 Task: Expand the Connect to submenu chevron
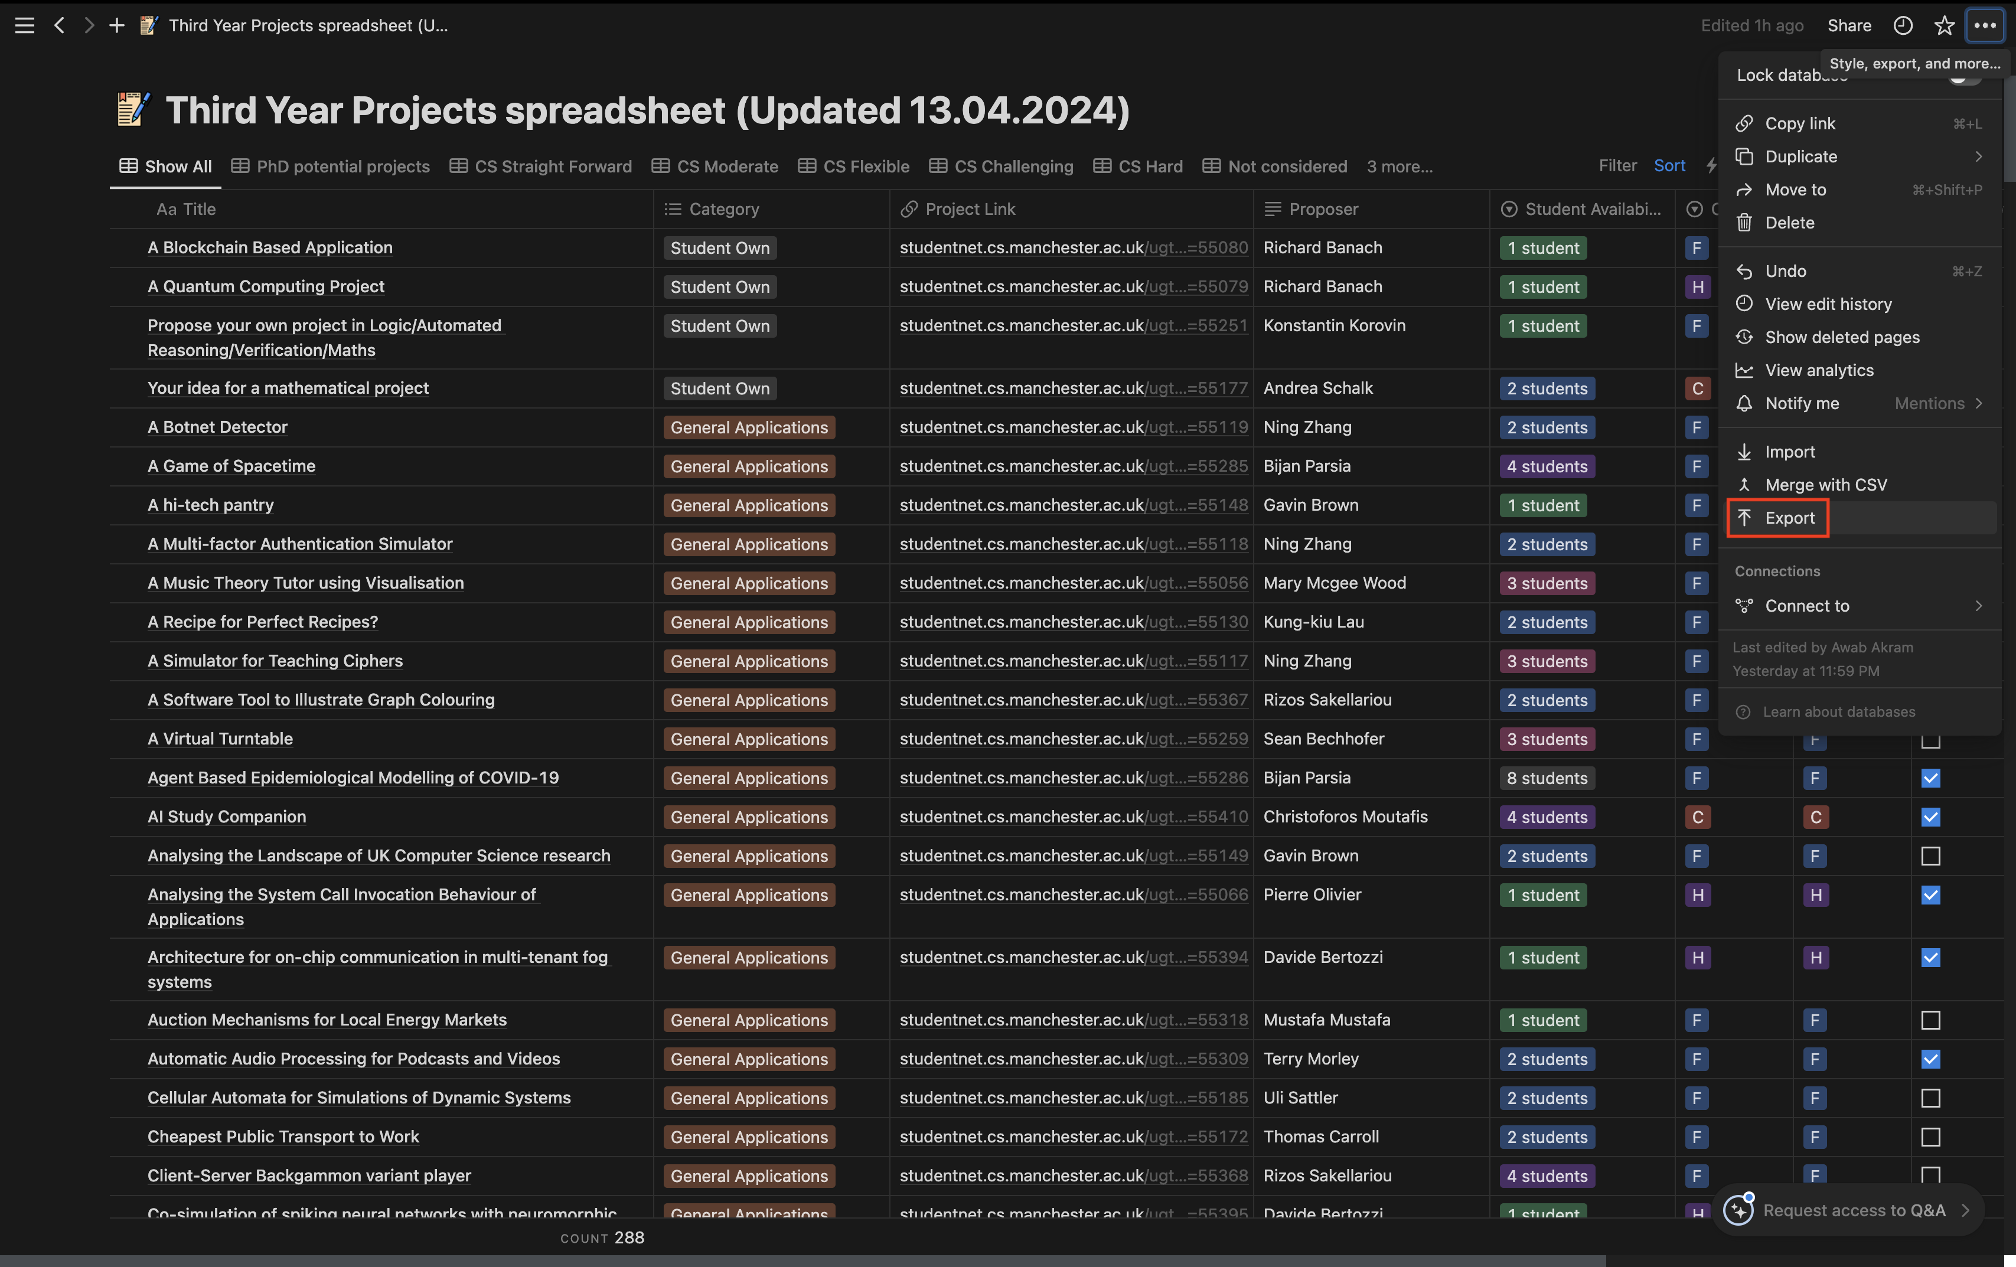click(1979, 606)
